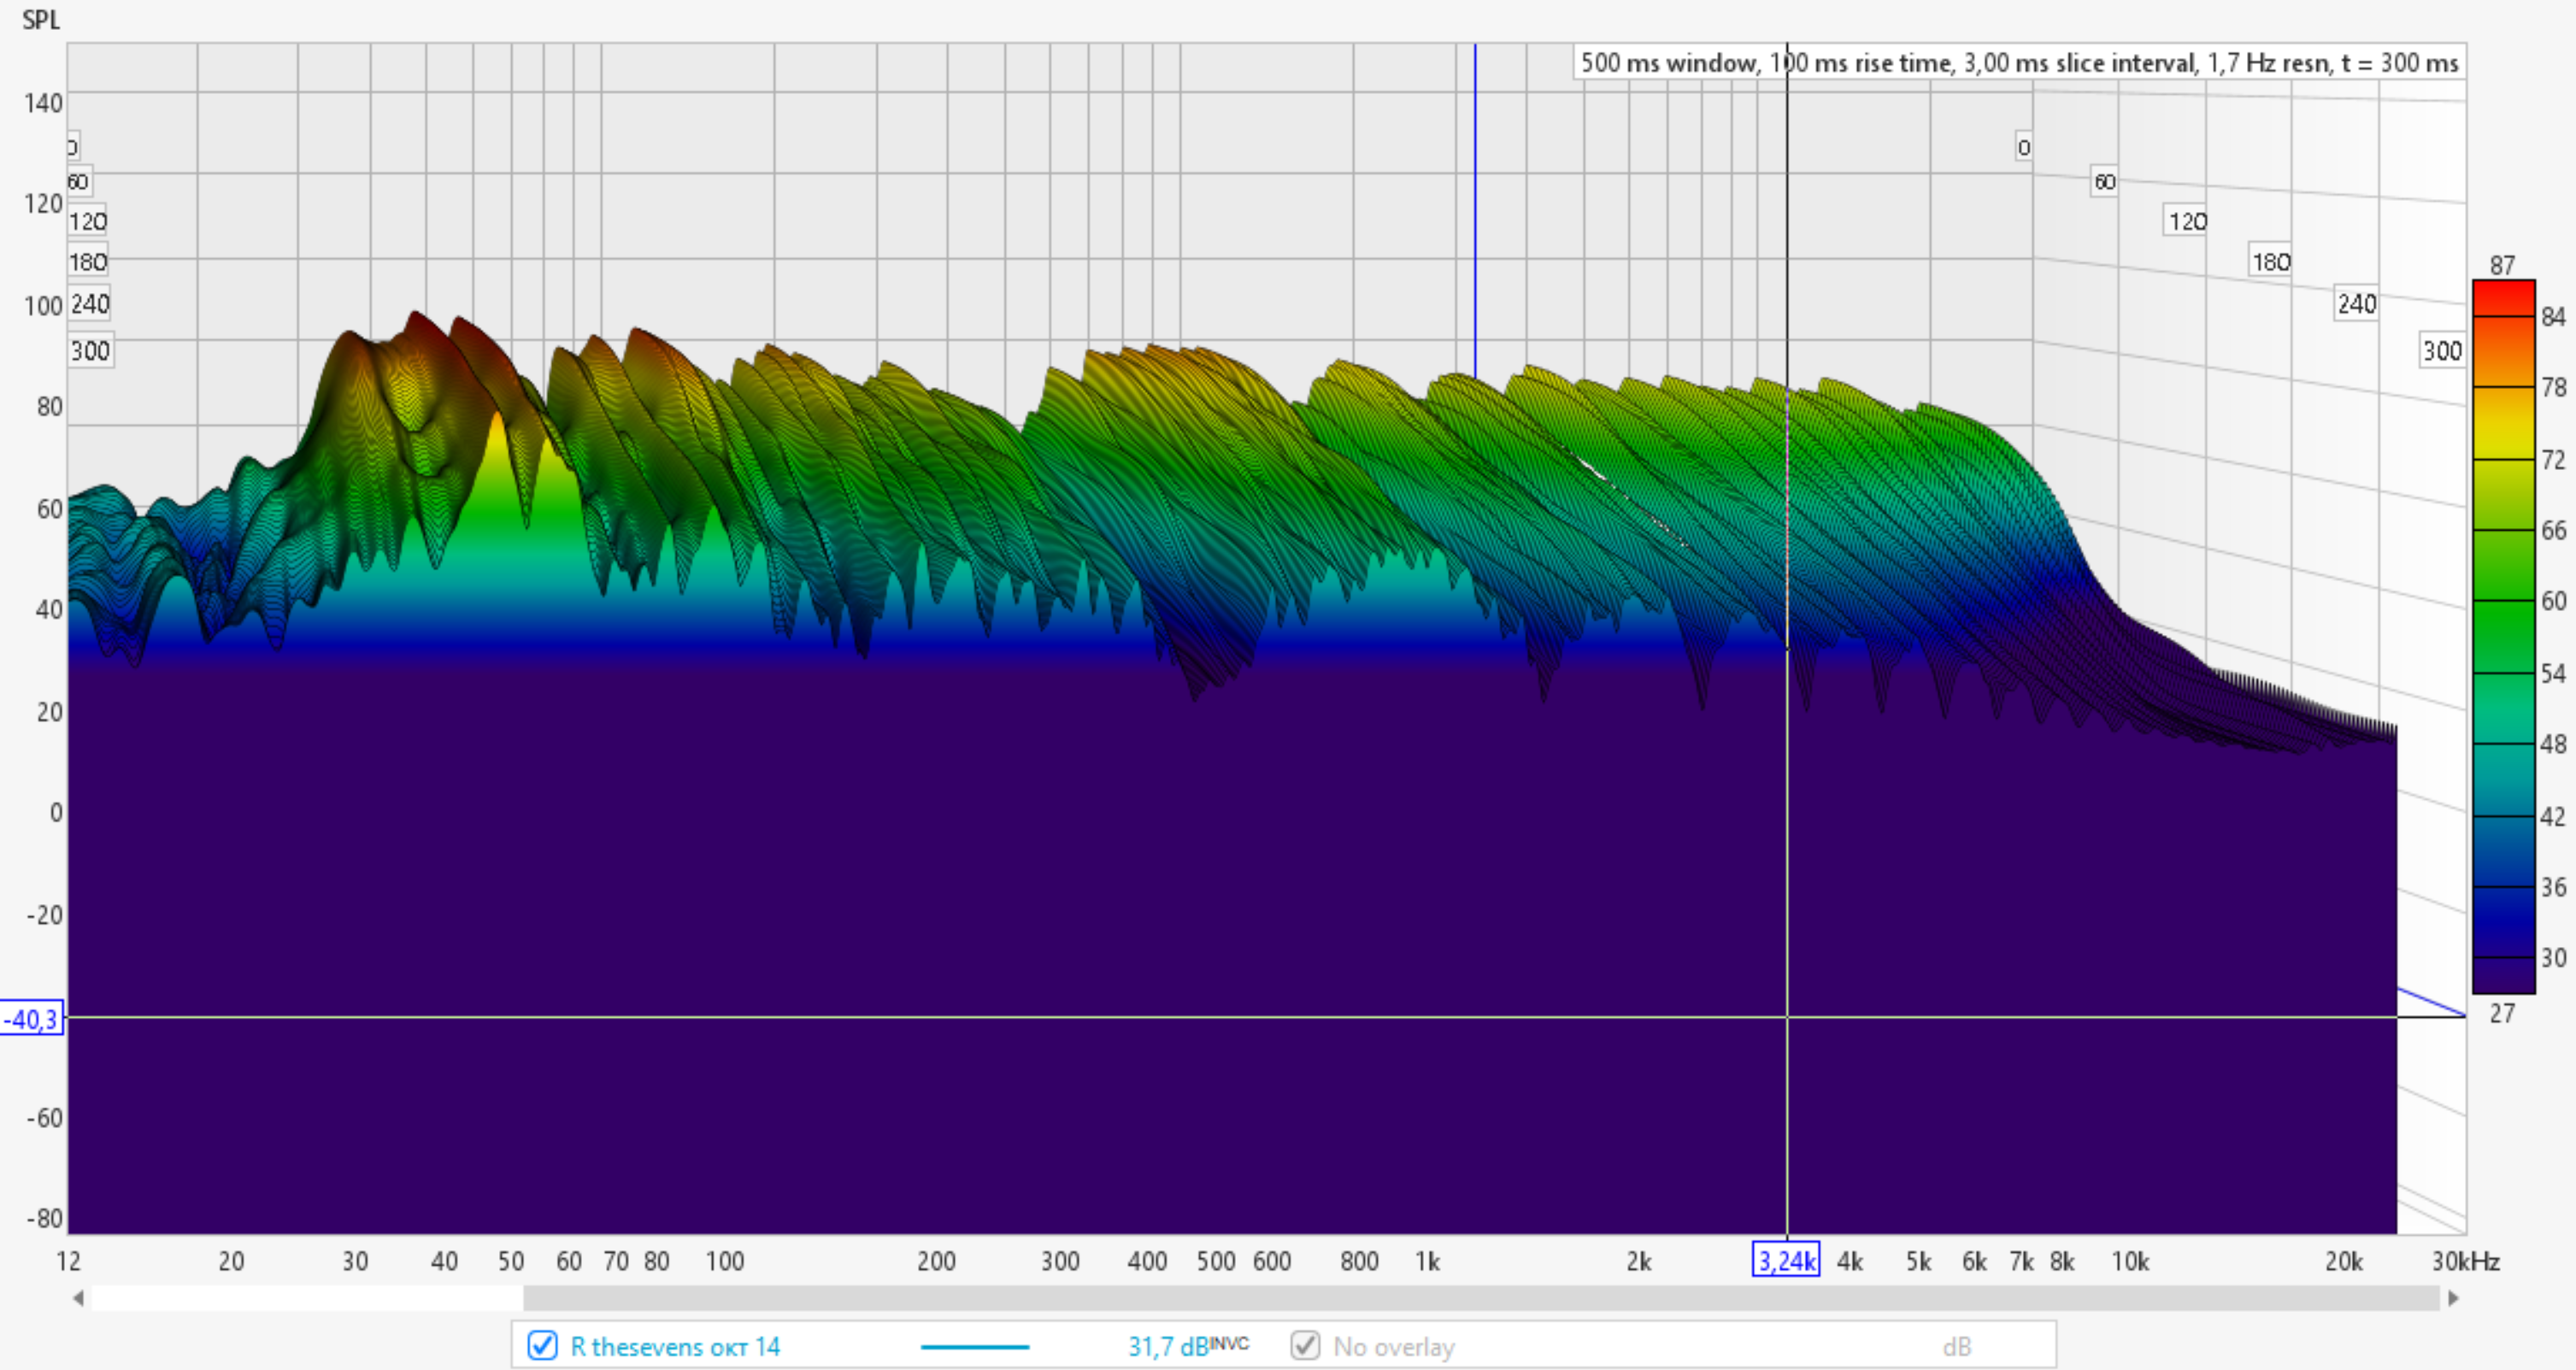
Task: Click the 120 ms time marker on left axis
Action: tap(88, 221)
